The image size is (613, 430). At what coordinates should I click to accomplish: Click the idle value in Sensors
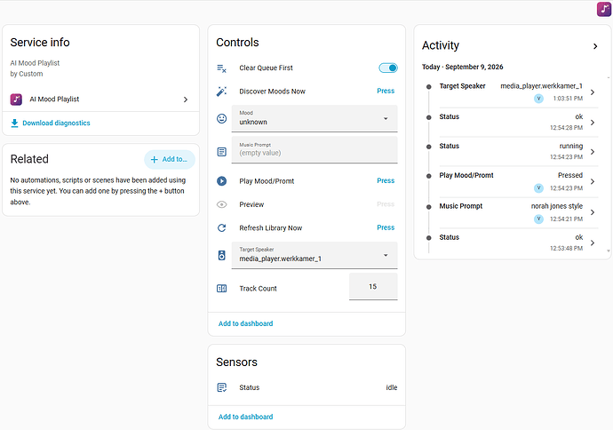point(391,387)
